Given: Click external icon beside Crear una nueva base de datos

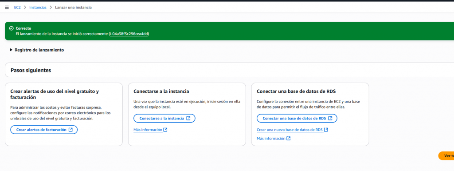Looking at the screenshot, I should pos(326,130).
